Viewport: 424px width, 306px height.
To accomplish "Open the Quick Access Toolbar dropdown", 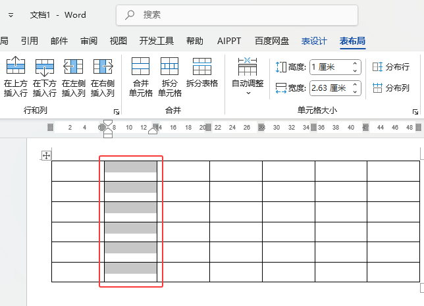I will click(x=11, y=15).
